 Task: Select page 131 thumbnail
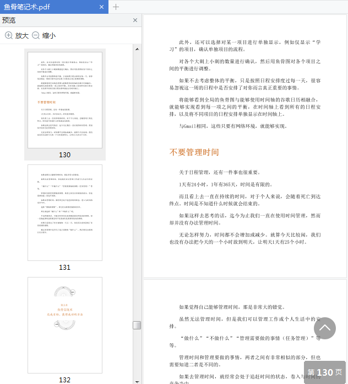pos(65,212)
